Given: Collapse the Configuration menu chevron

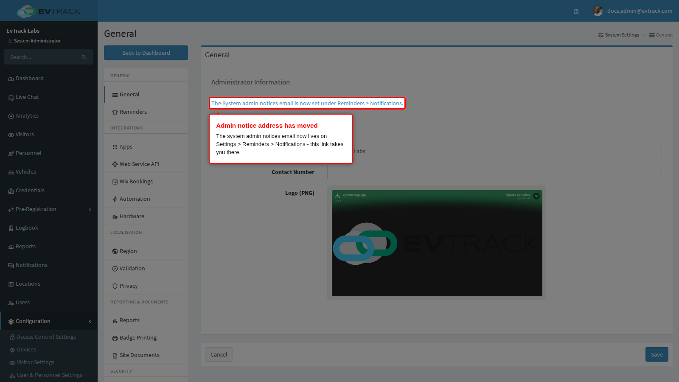Looking at the screenshot, I should click(x=90, y=321).
